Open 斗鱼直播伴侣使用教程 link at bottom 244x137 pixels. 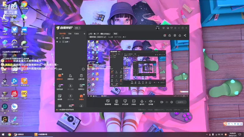65,110
